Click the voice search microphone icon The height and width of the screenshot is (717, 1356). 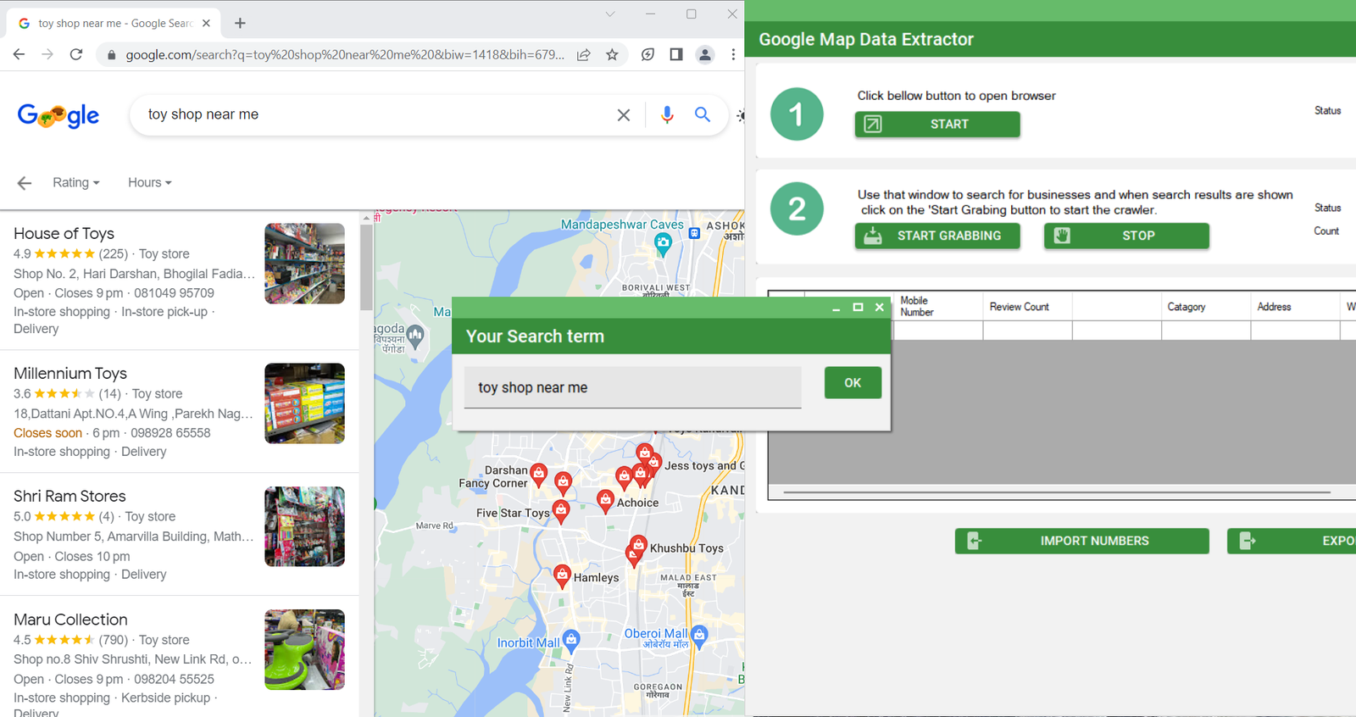pyautogui.click(x=667, y=114)
